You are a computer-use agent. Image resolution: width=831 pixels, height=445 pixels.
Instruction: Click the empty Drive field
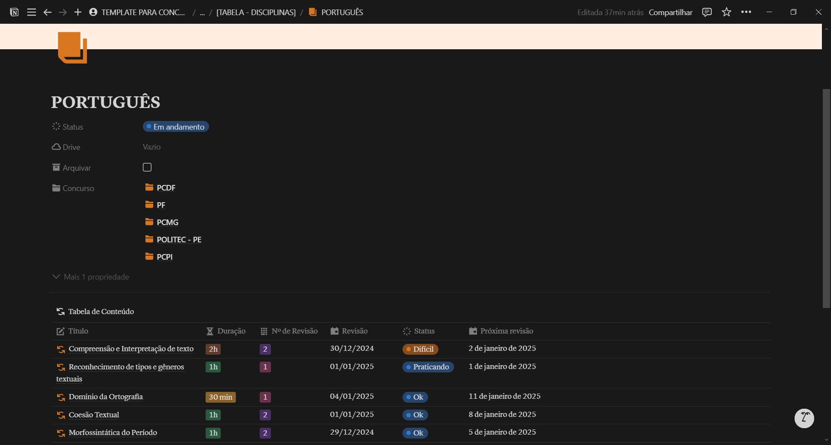151,147
